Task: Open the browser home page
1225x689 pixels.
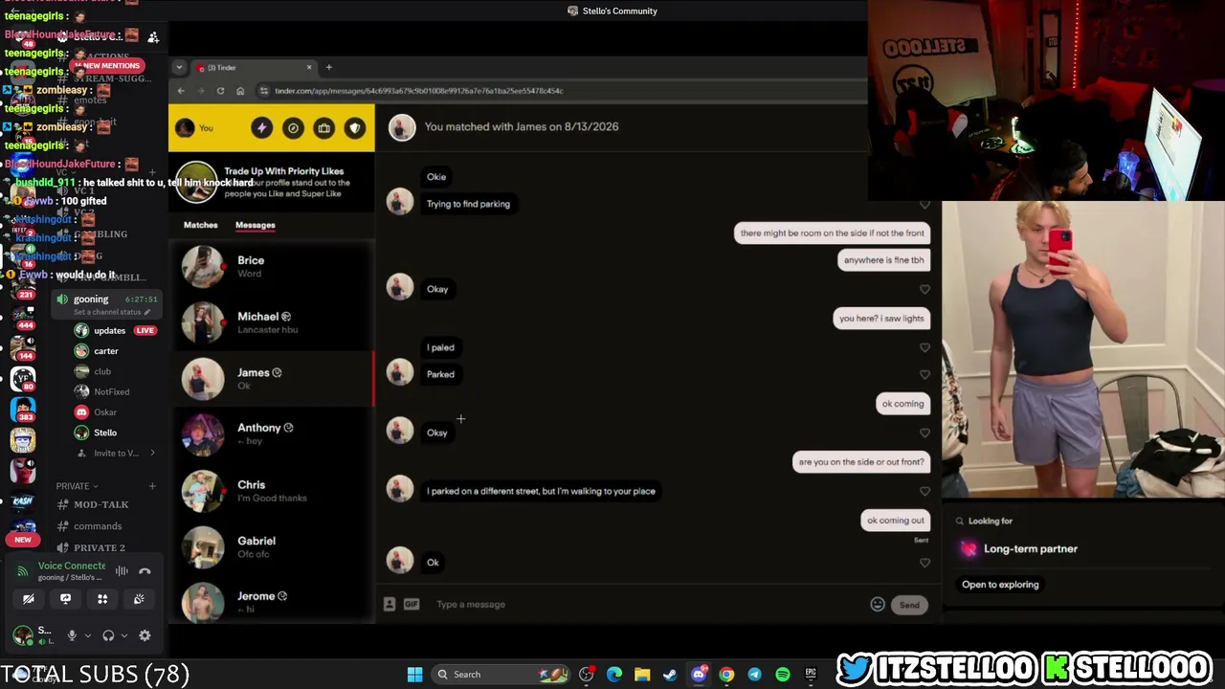Action: (x=240, y=91)
